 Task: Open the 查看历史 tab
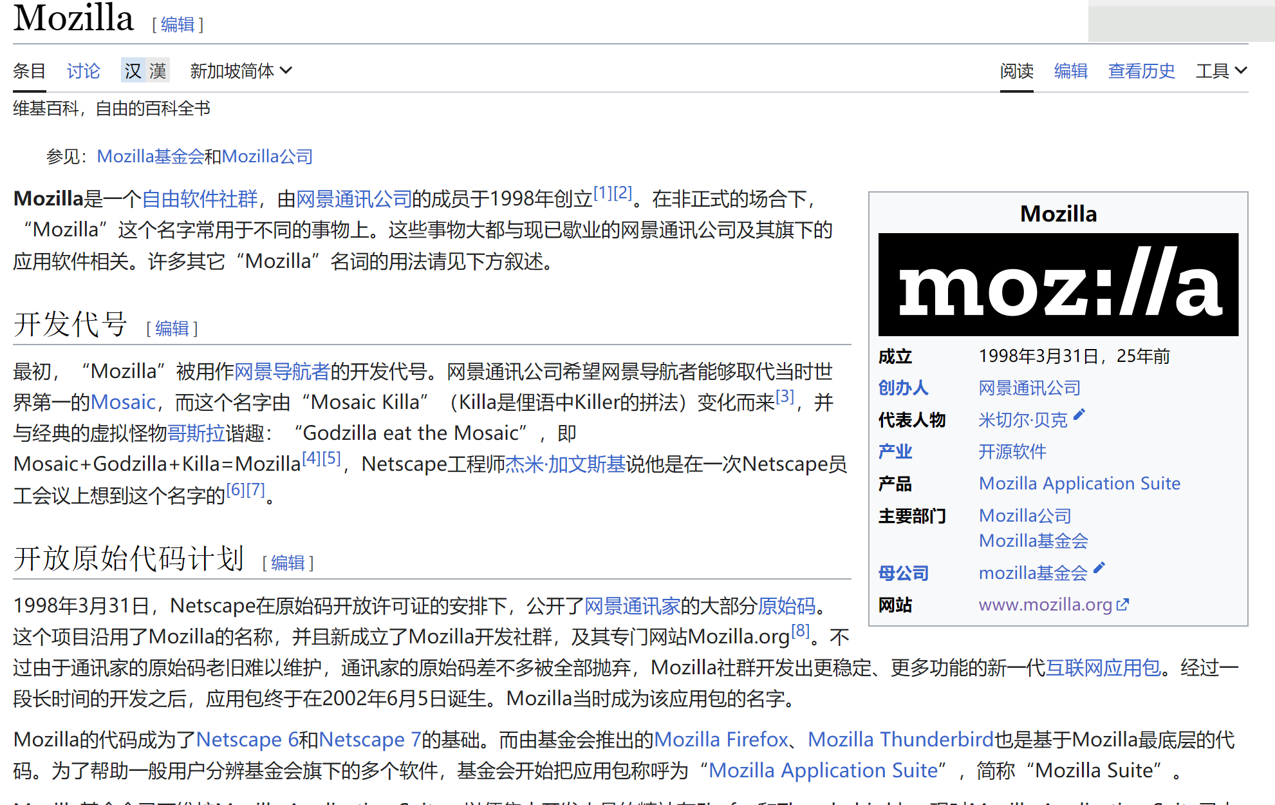tap(1141, 71)
